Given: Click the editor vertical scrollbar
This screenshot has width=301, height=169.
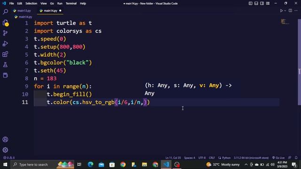Looking at the screenshot, I should (x=299, y=62).
